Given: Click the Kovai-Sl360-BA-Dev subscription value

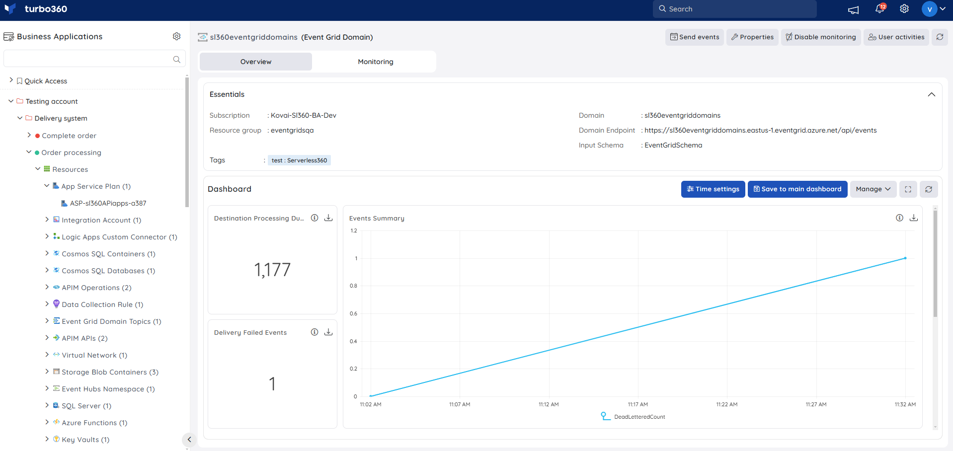Looking at the screenshot, I should click(304, 115).
